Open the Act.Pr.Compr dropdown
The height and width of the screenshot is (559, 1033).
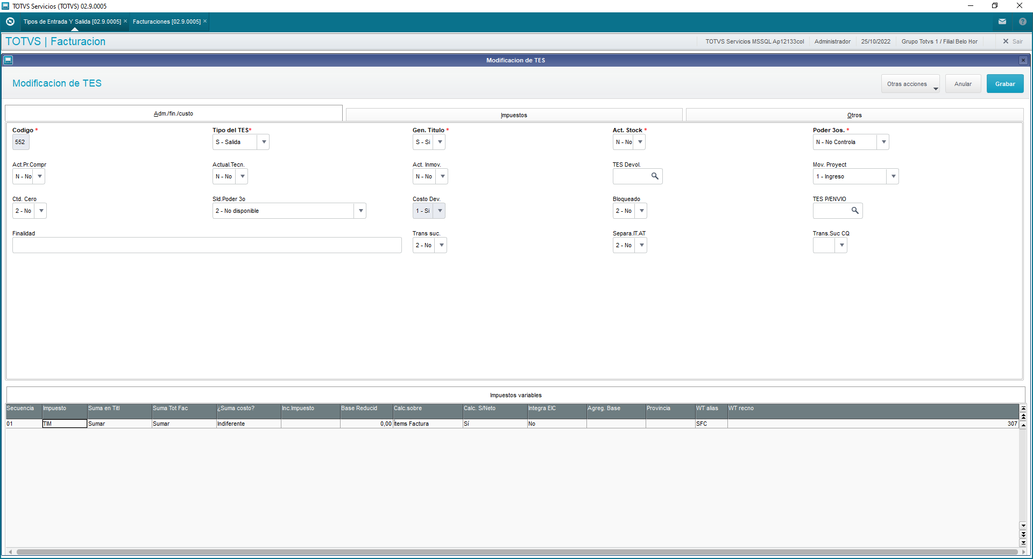coord(40,176)
